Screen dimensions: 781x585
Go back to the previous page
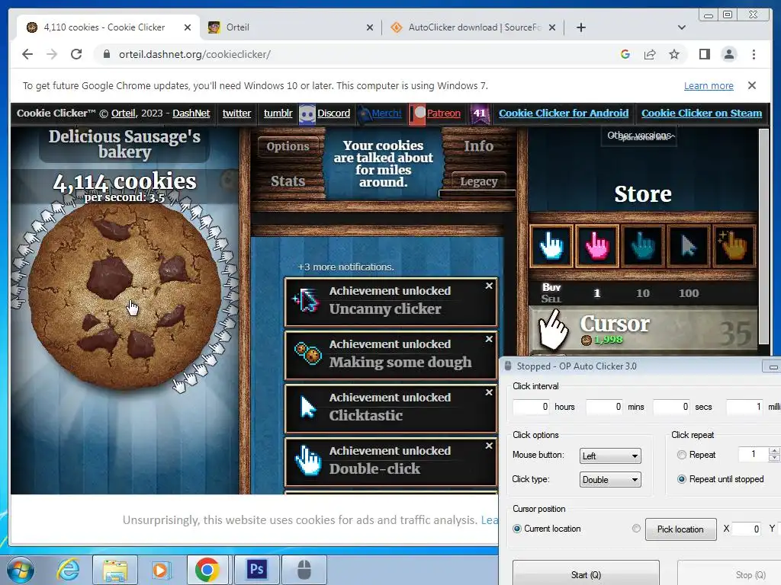(x=27, y=54)
